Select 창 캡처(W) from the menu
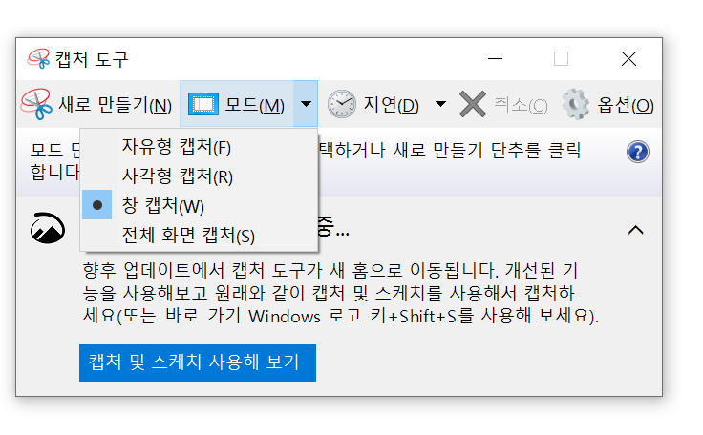The image size is (703, 435). 199,206
